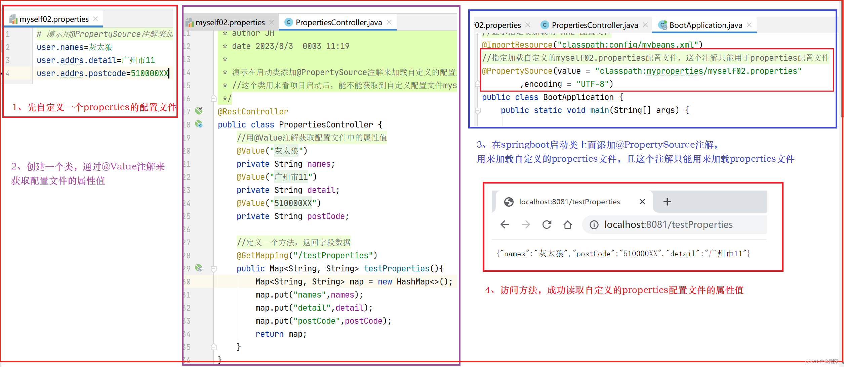Click the browser back arrow

coord(505,224)
